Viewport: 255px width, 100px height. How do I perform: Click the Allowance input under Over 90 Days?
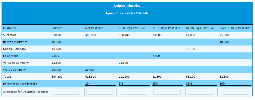point(235,92)
